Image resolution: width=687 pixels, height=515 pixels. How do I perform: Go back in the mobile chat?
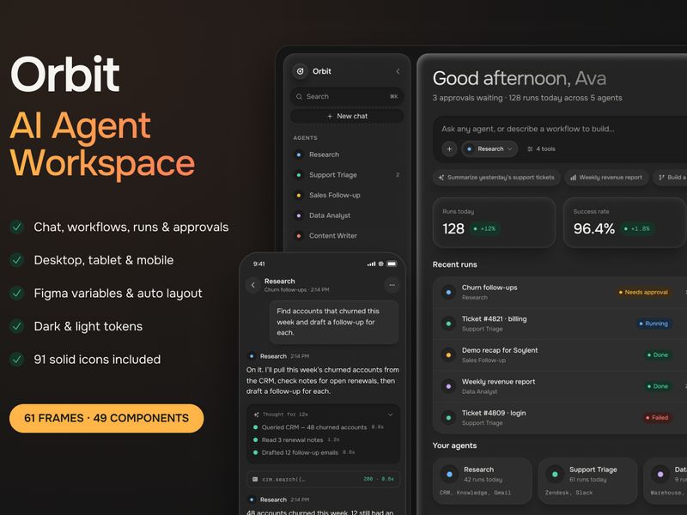point(252,285)
